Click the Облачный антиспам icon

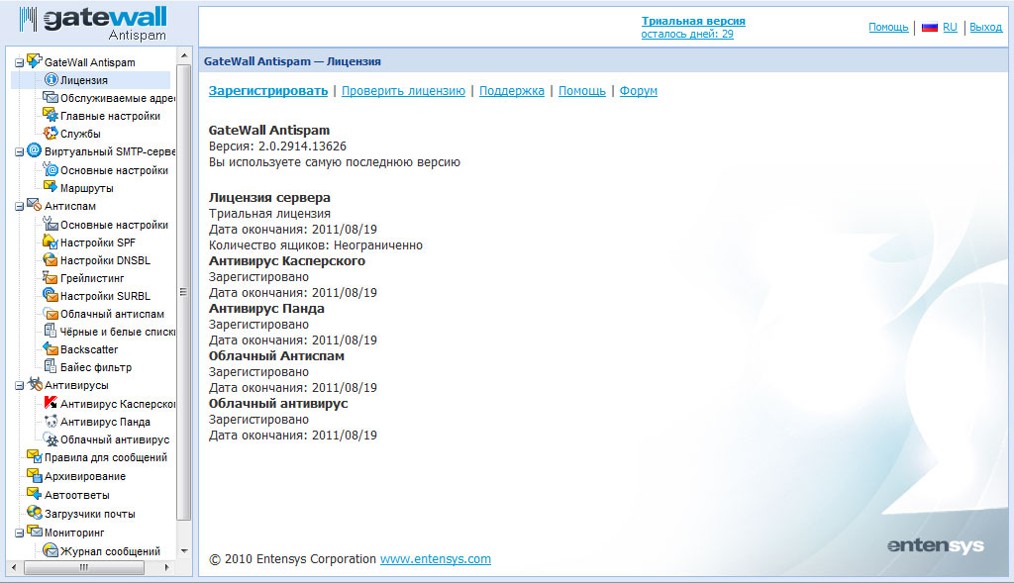tap(51, 313)
